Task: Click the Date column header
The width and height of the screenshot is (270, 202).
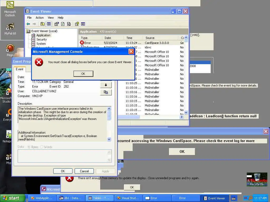Action: (113, 38)
